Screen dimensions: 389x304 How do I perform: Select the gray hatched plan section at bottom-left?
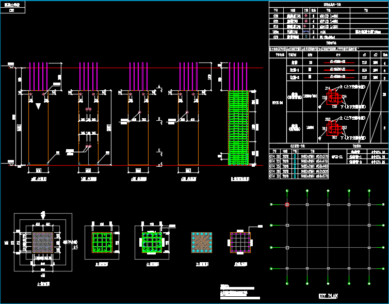coord(43,243)
